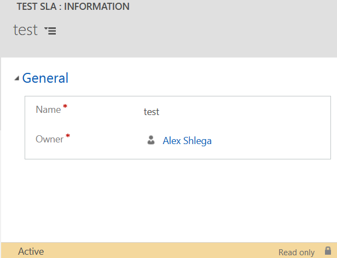
Task: Click the red asterisk next to Owner
Action: (x=68, y=136)
